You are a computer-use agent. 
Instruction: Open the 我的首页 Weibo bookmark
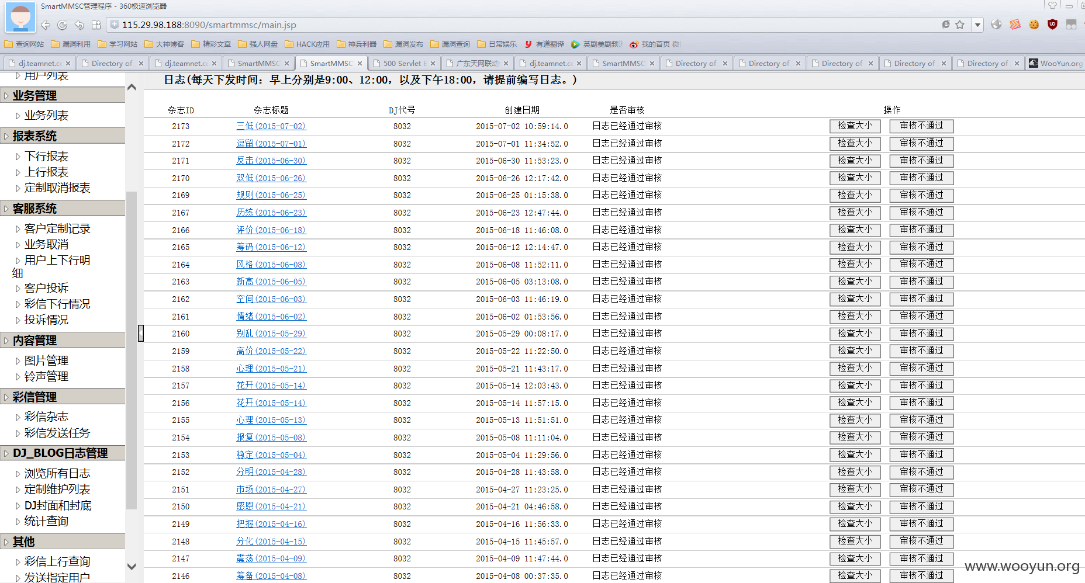coord(655,44)
